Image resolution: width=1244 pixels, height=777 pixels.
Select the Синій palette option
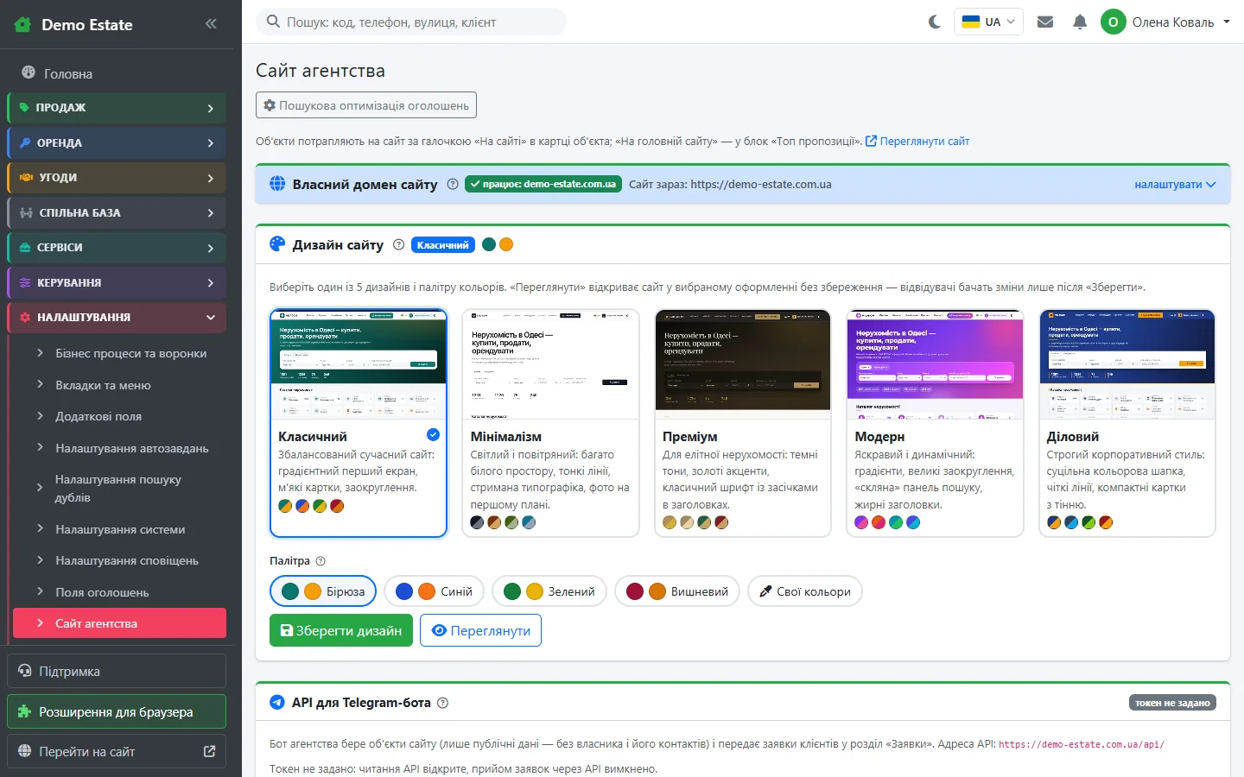[435, 591]
